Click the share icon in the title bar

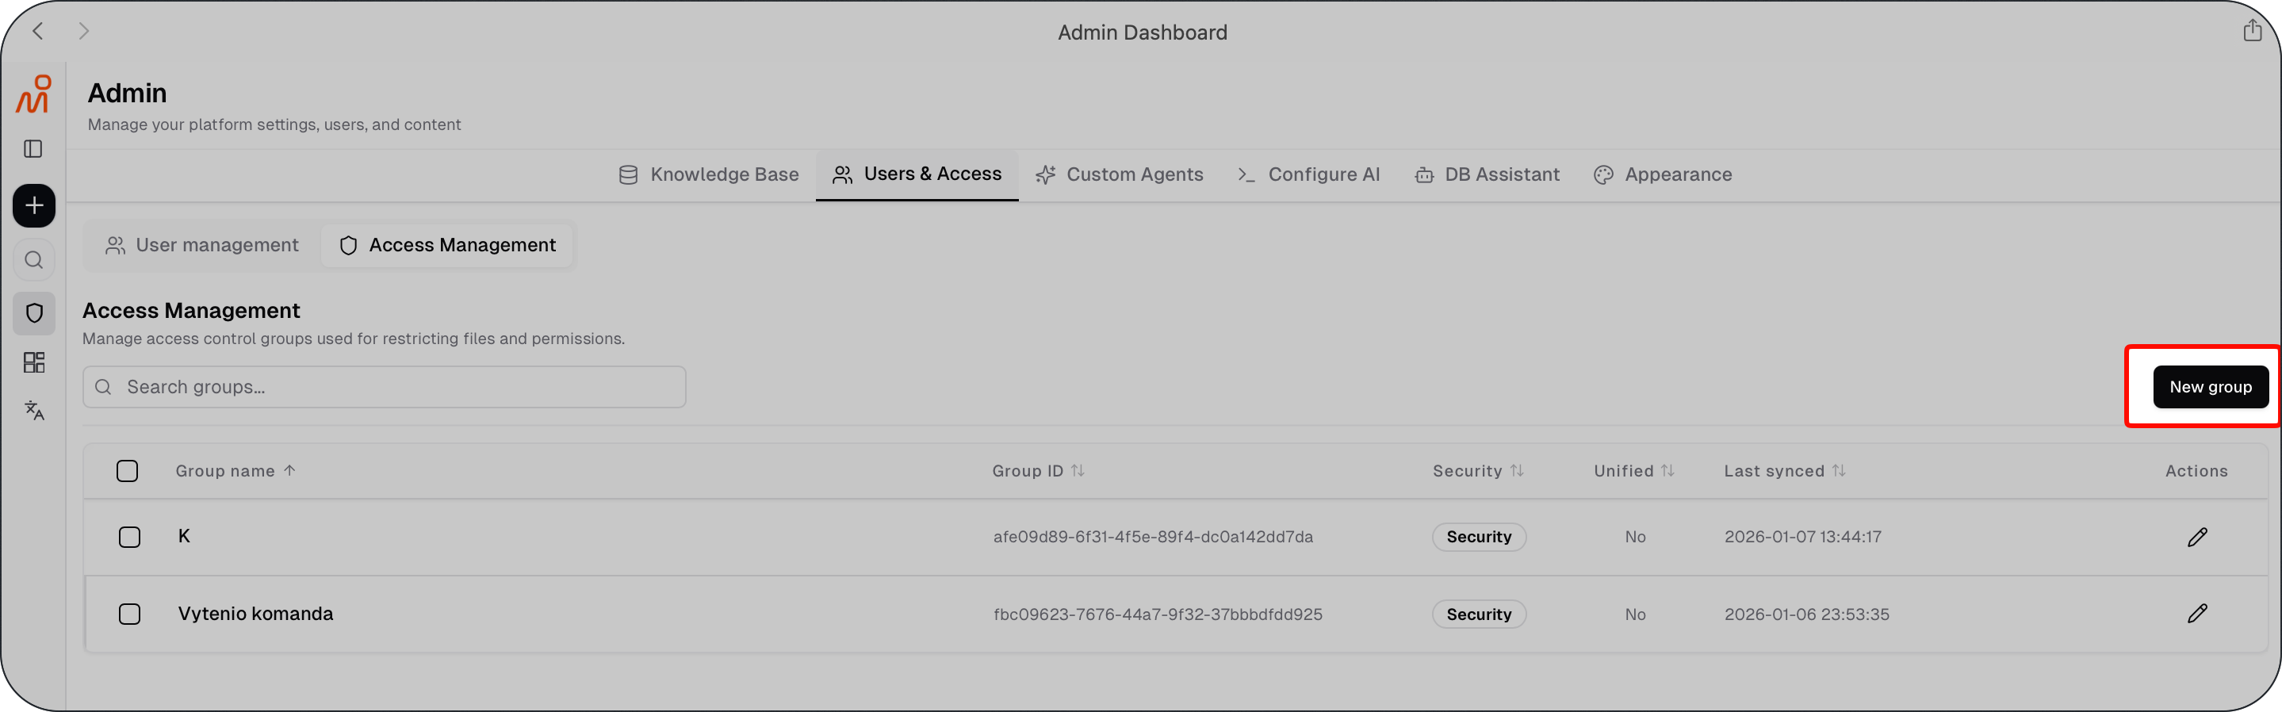[x=2252, y=31]
